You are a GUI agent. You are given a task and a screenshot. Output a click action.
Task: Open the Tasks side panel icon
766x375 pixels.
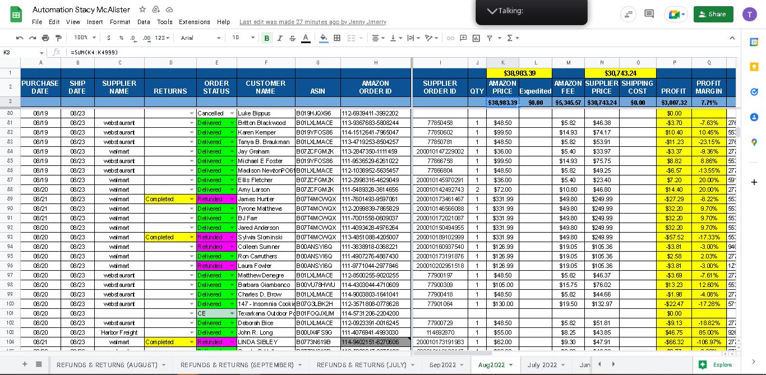pyautogui.click(x=754, y=92)
